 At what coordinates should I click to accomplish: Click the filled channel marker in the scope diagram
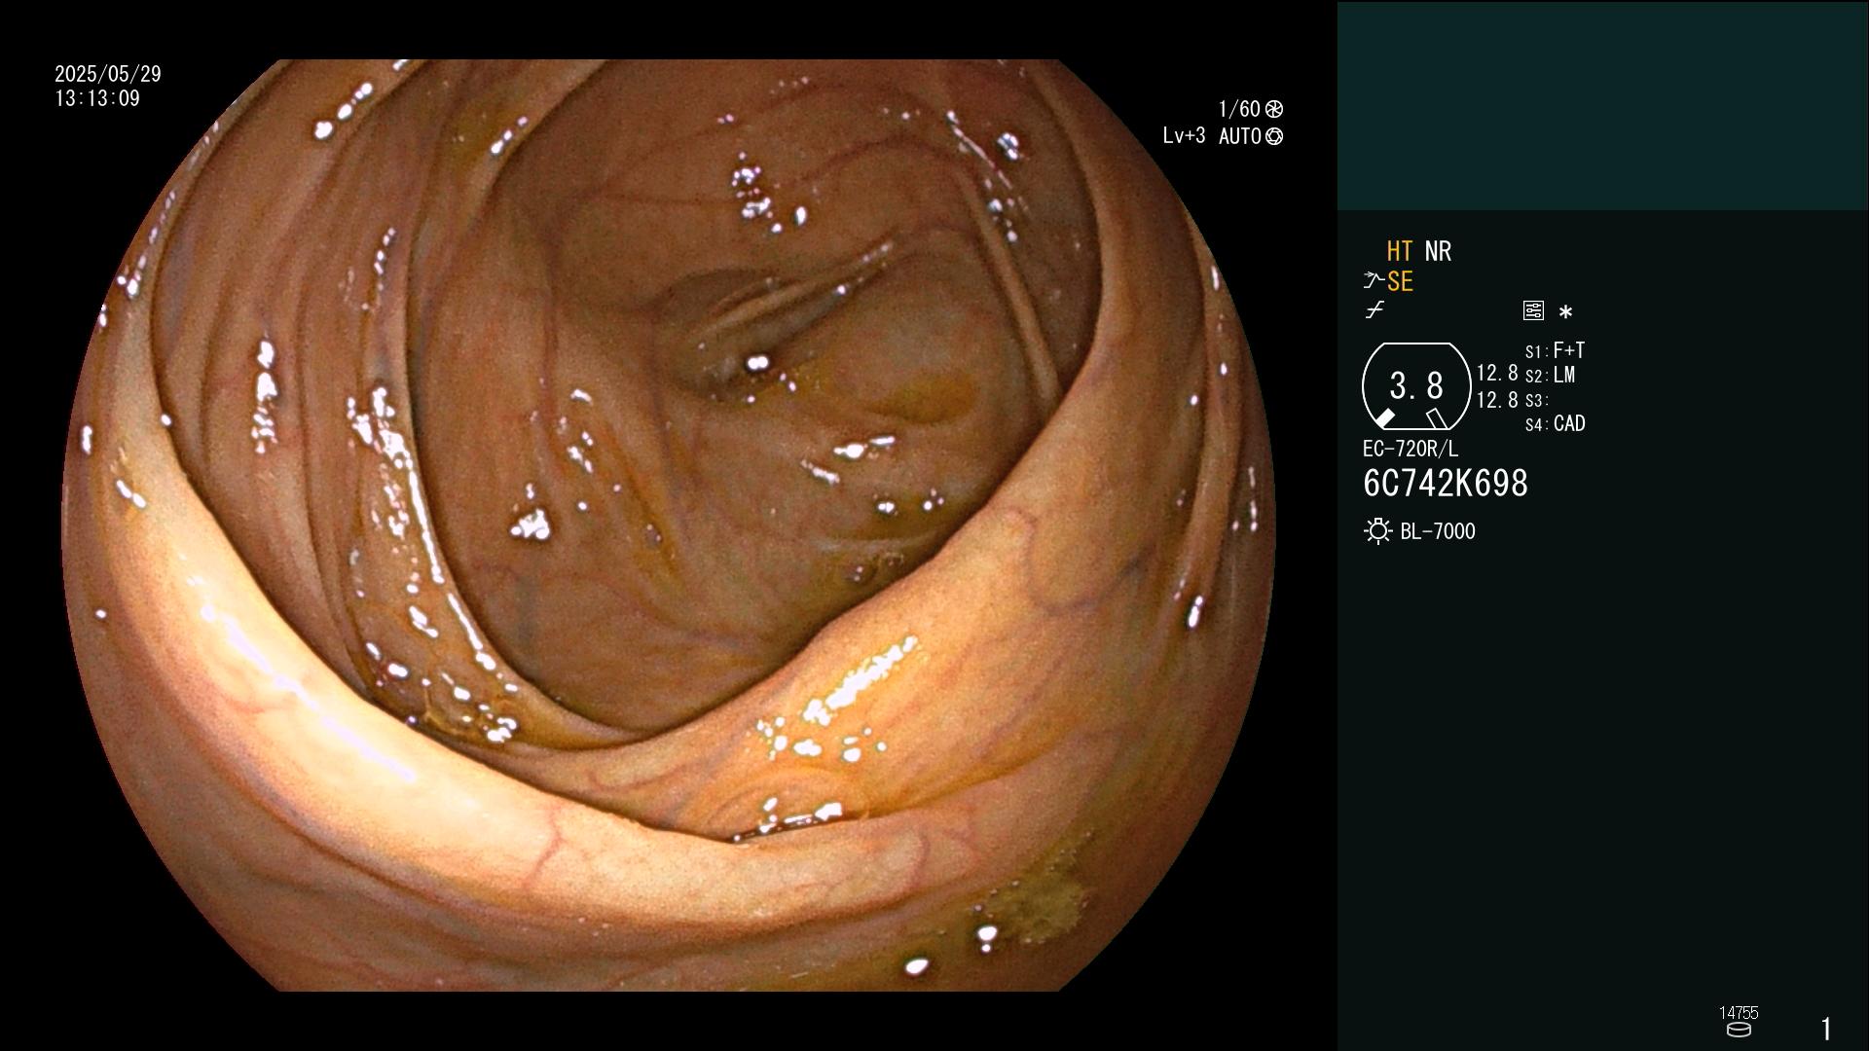tap(1384, 418)
